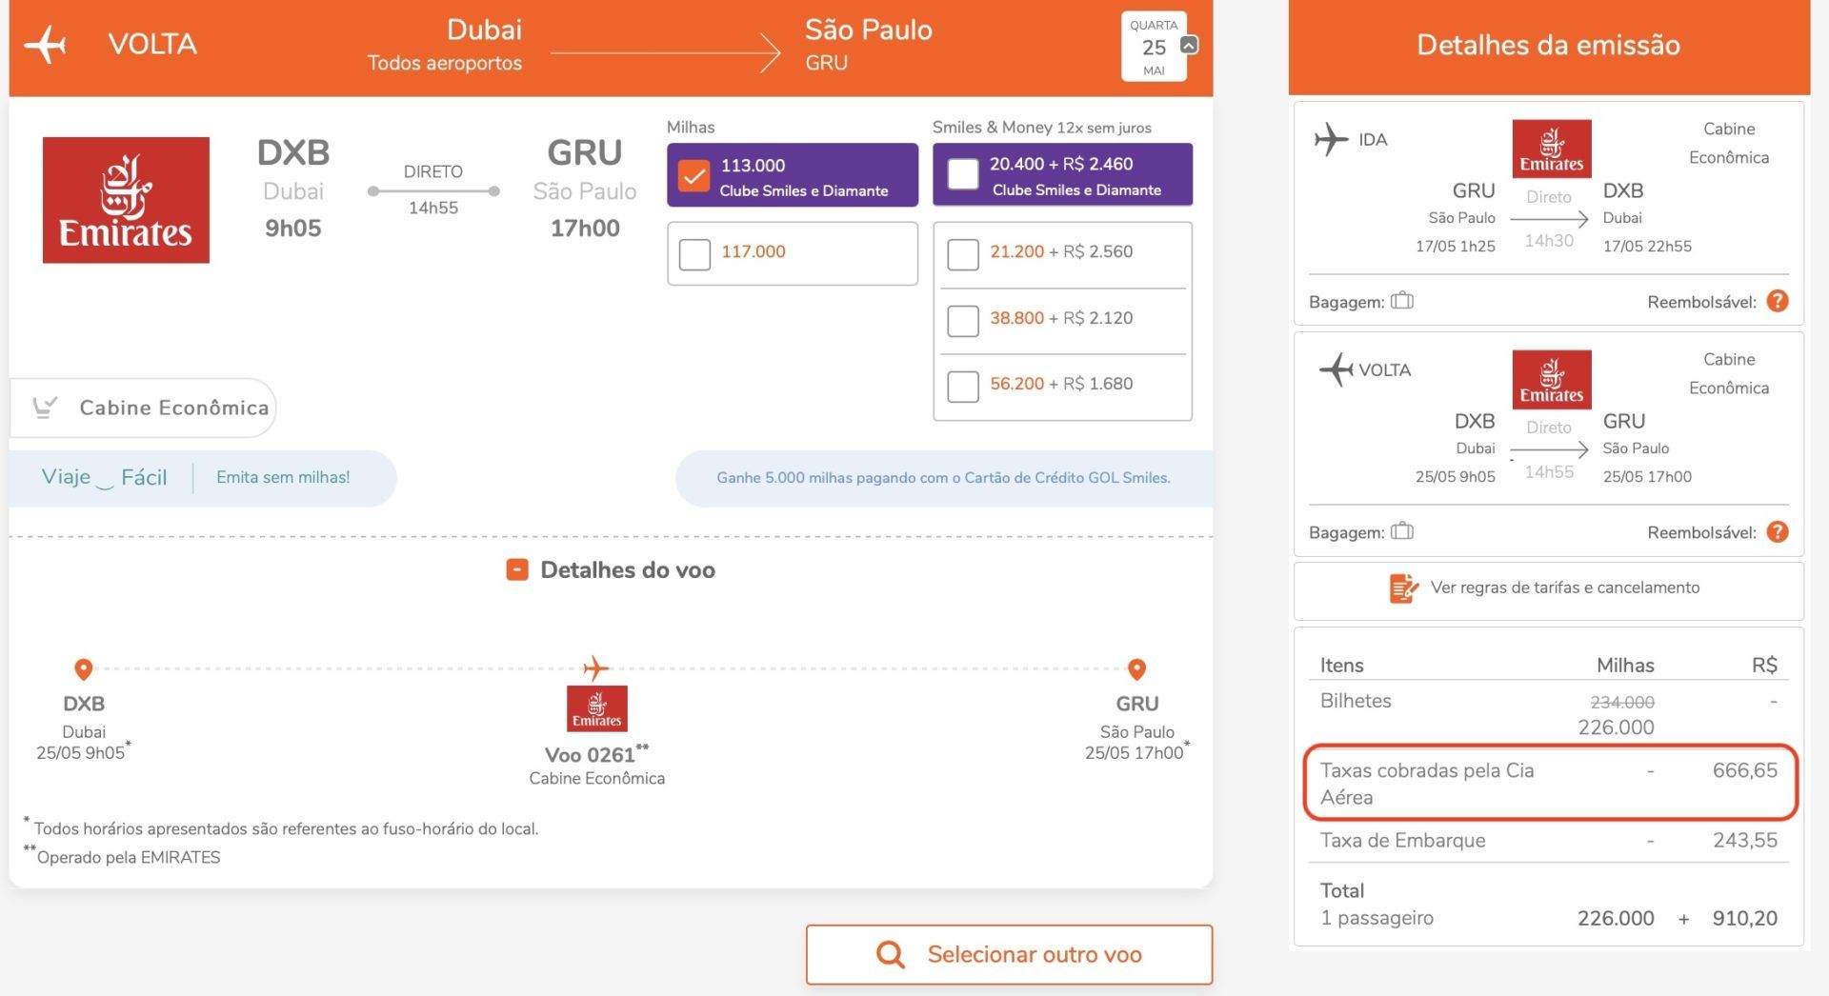
Task: Click the Detalhes da emissão header
Action: 1548,45
